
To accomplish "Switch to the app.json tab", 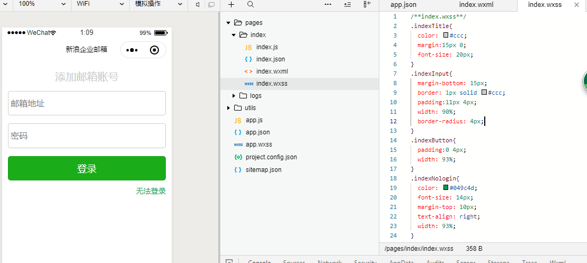I will click(x=403, y=4).
